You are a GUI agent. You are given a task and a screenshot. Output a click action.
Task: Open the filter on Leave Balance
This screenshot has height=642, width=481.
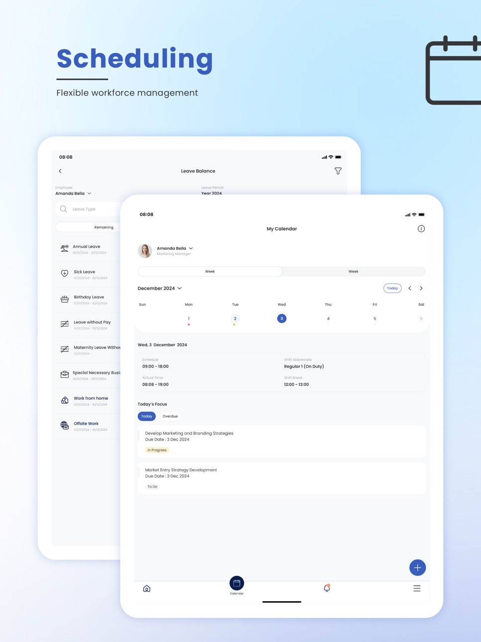pos(338,171)
